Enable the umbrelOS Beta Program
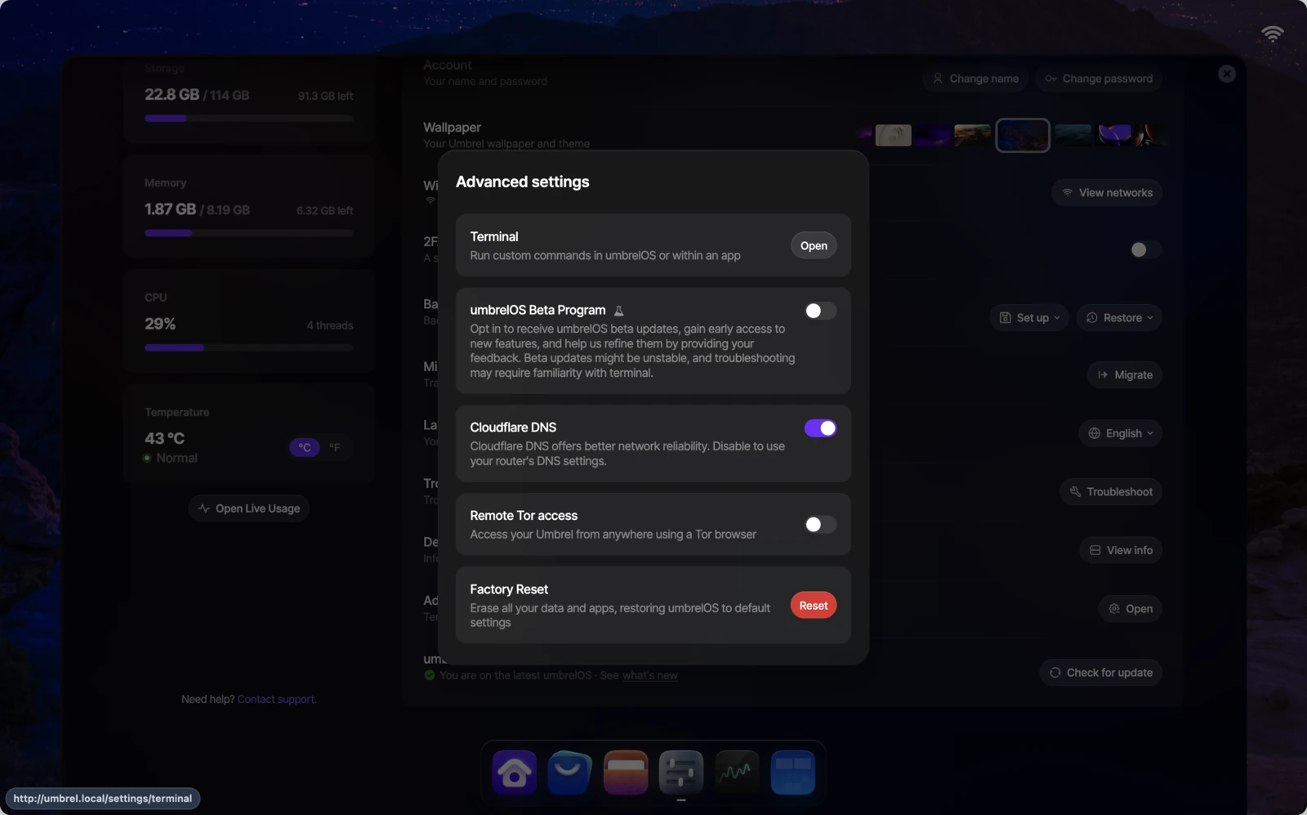 click(x=820, y=311)
